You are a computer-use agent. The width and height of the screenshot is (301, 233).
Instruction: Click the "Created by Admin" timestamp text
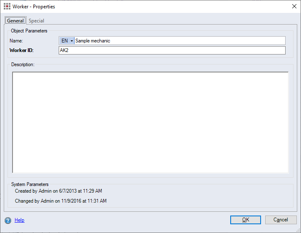point(58,191)
